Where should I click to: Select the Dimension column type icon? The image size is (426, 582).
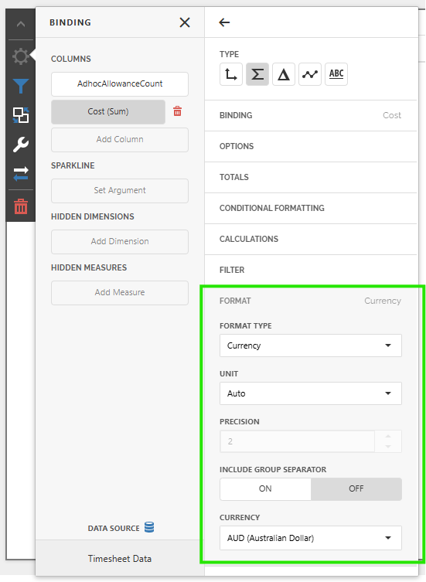click(230, 74)
